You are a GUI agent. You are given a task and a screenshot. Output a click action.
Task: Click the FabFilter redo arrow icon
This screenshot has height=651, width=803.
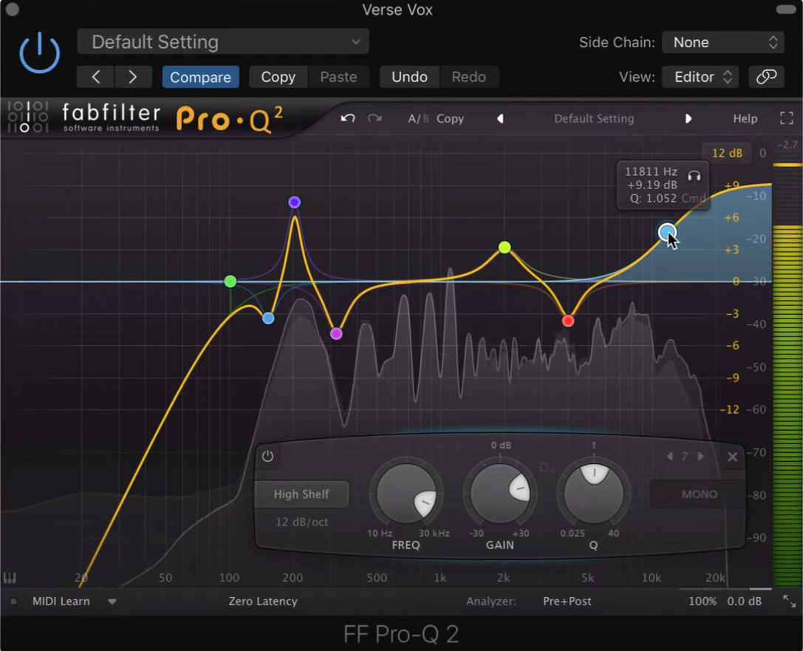click(375, 118)
